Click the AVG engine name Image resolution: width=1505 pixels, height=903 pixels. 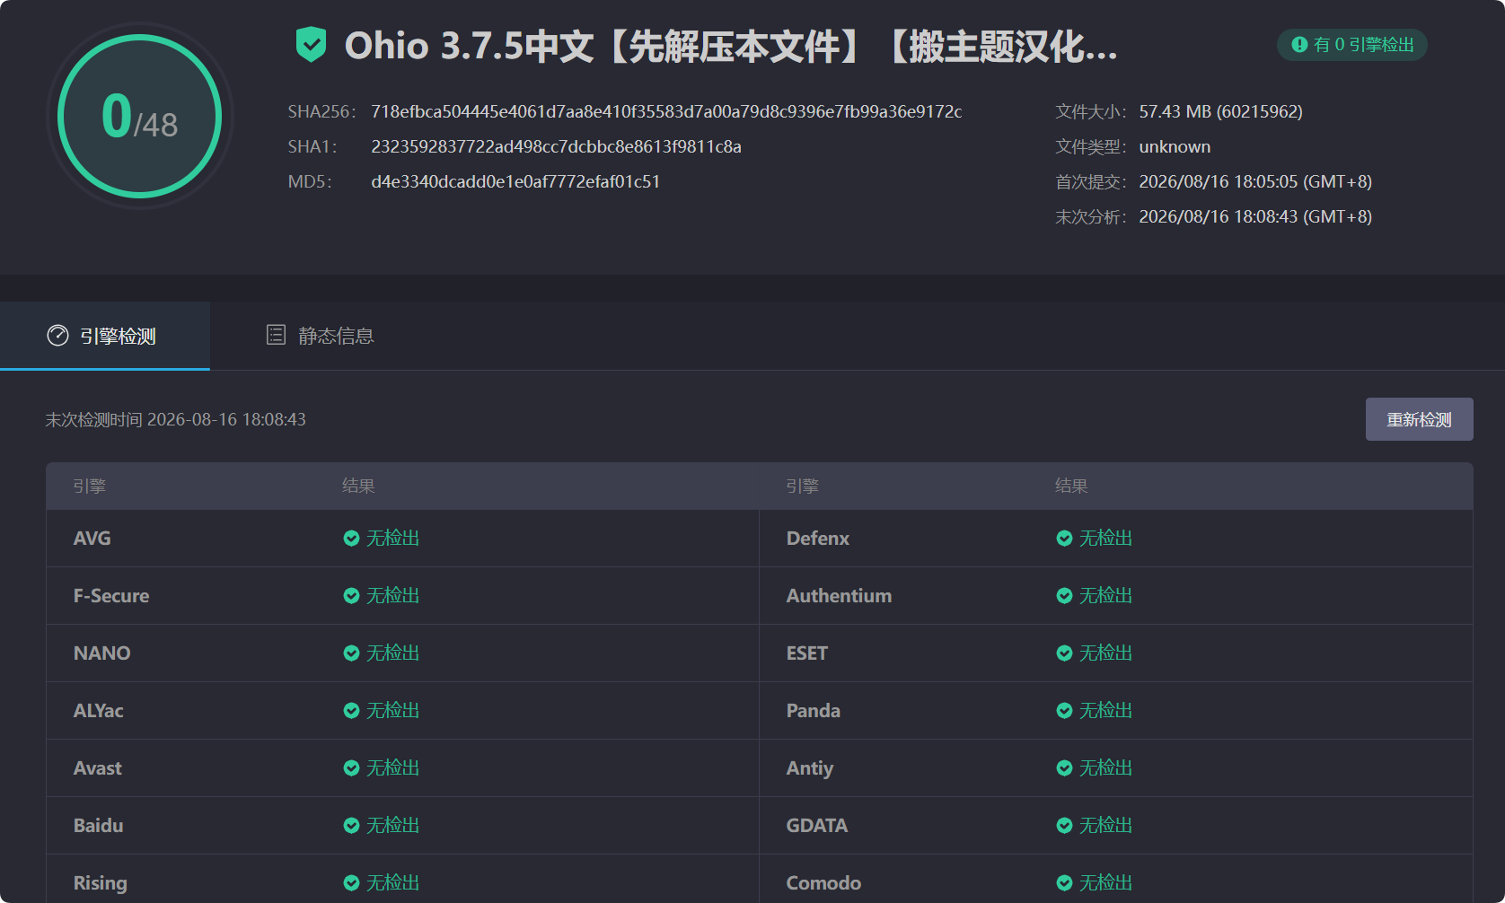92,538
